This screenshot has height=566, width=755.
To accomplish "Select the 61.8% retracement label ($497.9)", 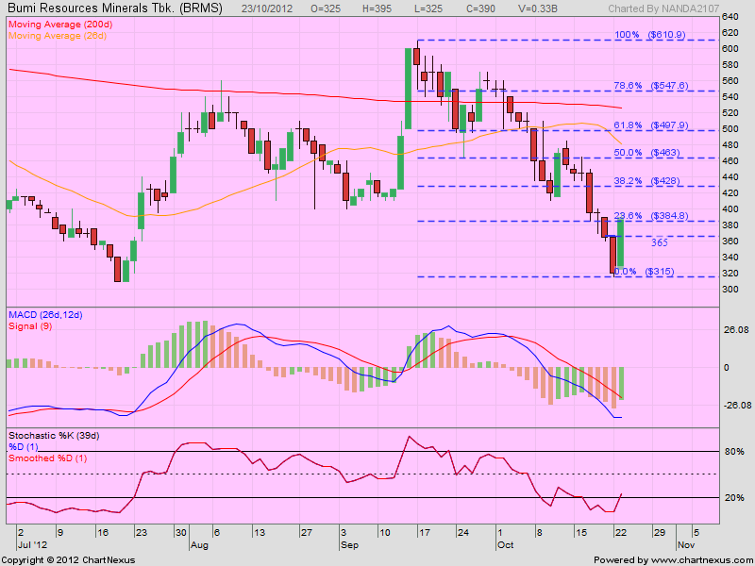I will [649, 125].
